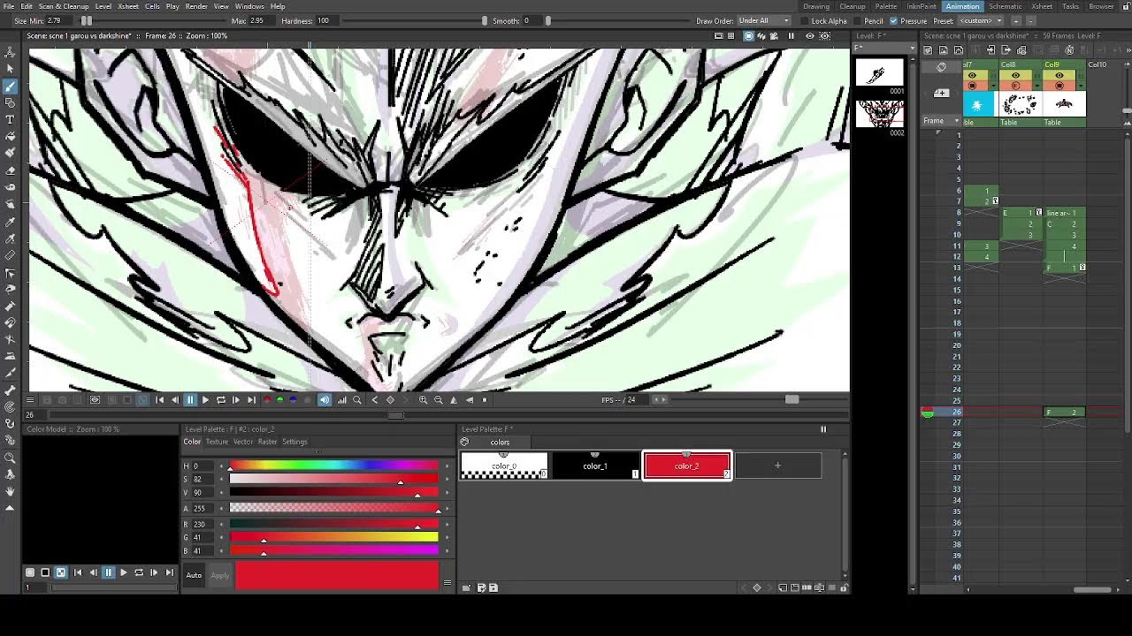Zoom out the viewer
The width and height of the screenshot is (1132, 636).
point(439,400)
